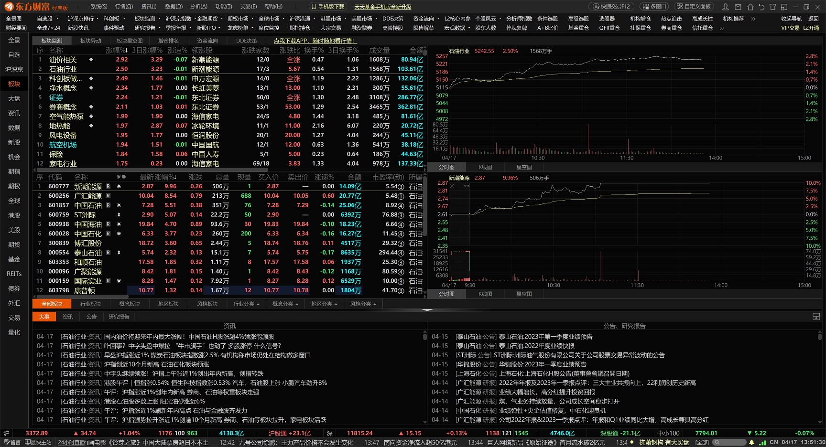826x447 pixels.
Task: Open the 分析(A) menu
Action: pos(198,7)
